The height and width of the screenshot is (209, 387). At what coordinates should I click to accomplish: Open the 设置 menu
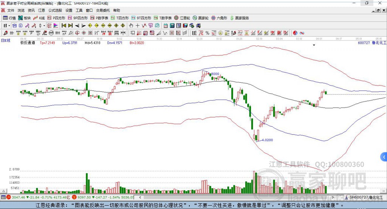[x=69, y=10]
